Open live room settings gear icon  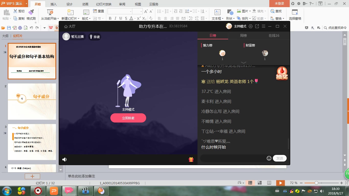(251, 26)
